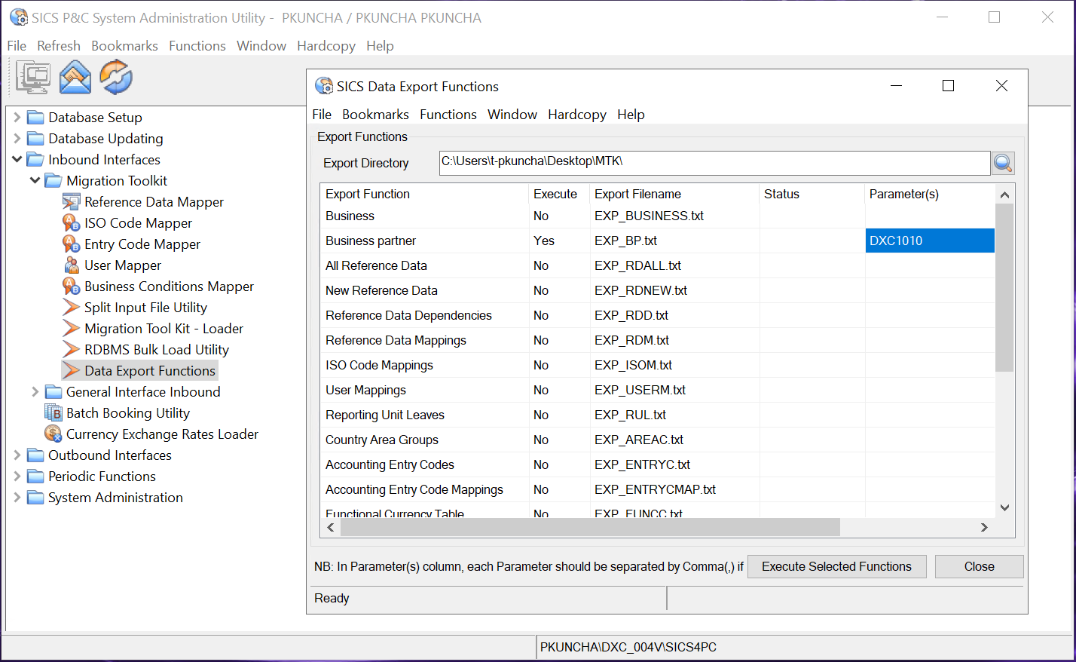Open the User Mapper tool icon
1076x662 pixels.
click(x=72, y=265)
